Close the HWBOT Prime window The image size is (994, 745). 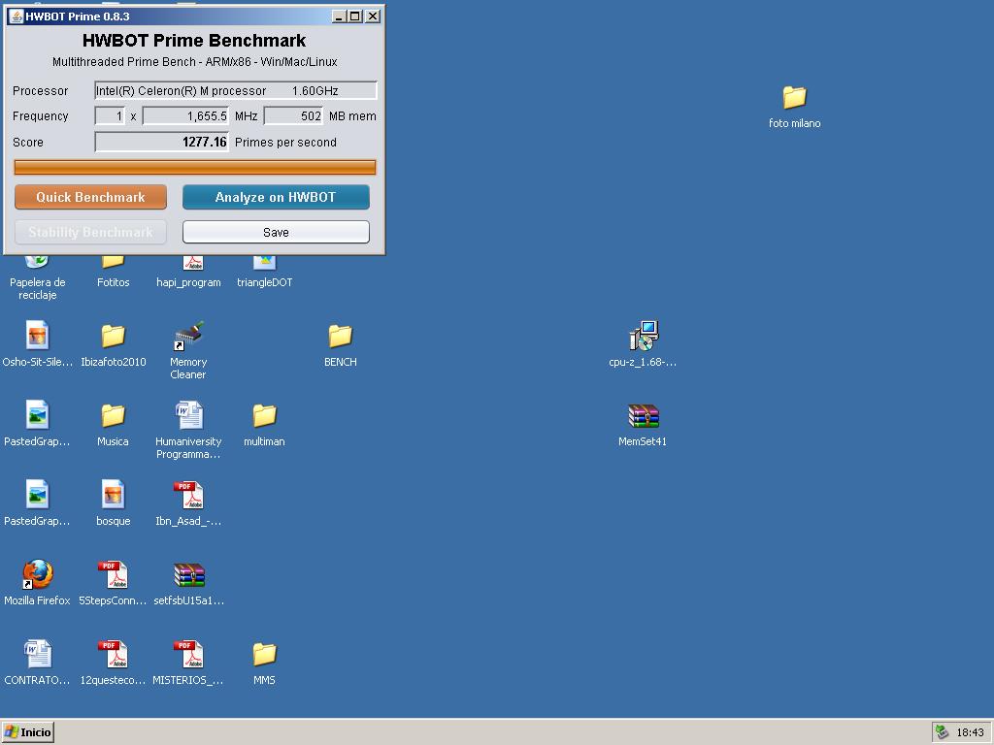pos(374,16)
